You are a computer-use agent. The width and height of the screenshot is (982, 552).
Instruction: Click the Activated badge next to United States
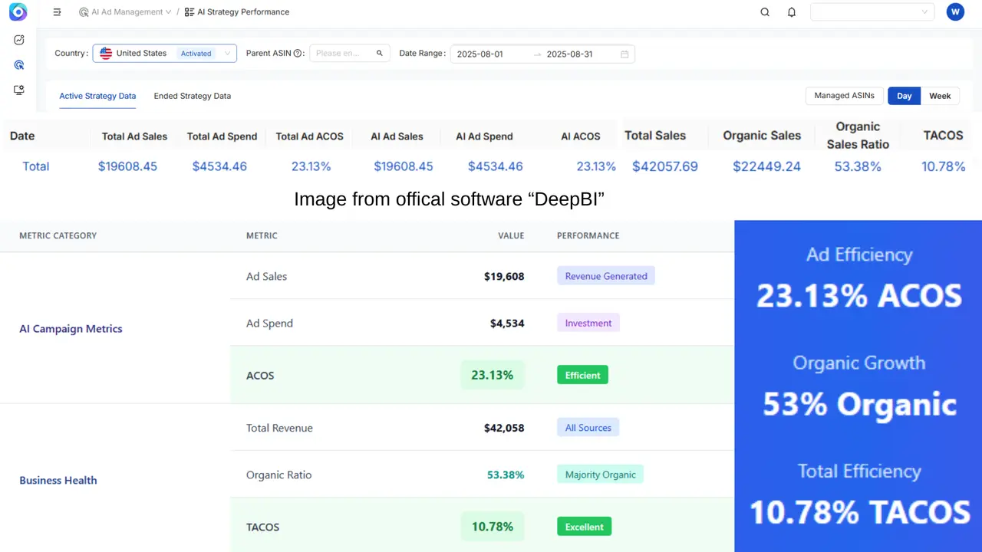pos(196,53)
